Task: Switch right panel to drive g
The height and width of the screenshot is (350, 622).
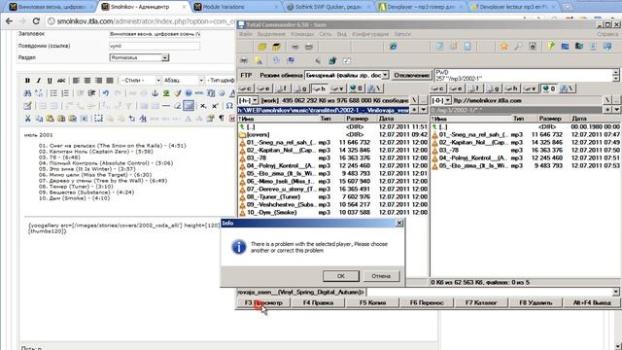Action: (493, 88)
